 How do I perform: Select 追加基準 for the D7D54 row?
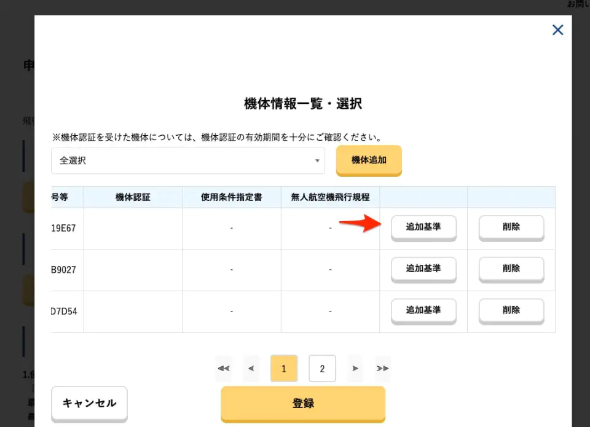(423, 310)
